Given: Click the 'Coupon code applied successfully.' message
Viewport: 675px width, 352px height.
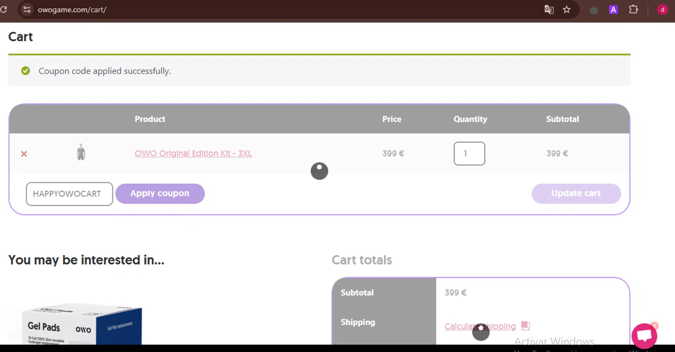Looking at the screenshot, I should [104, 71].
